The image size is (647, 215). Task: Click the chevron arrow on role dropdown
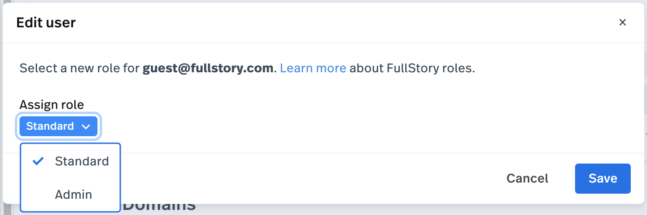click(86, 126)
